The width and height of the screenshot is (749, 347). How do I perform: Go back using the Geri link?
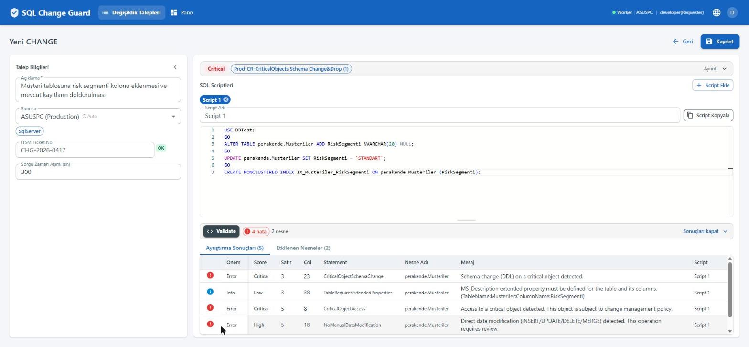[683, 42]
